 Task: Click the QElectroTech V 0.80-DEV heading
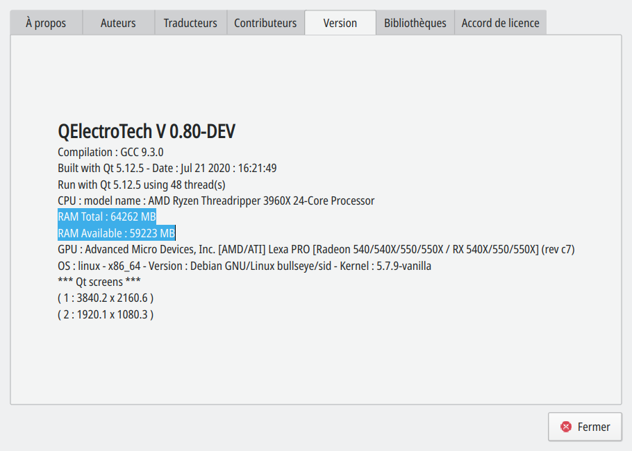[x=147, y=132]
